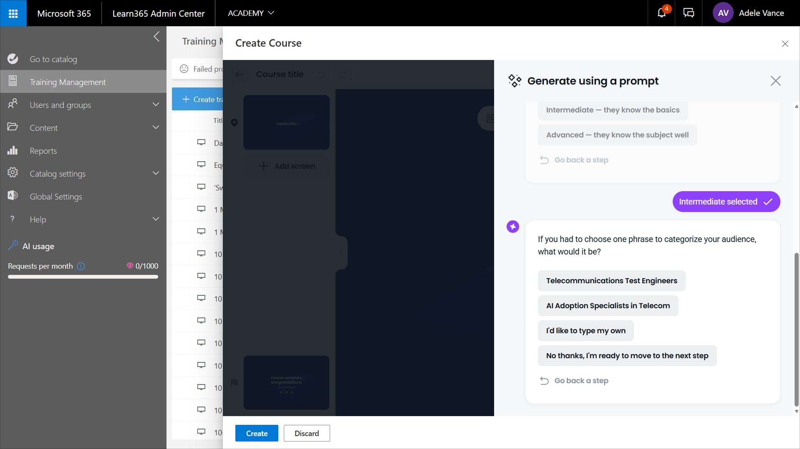Click the Adele Vance avatar
The width and height of the screenshot is (800, 449).
pos(723,13)
